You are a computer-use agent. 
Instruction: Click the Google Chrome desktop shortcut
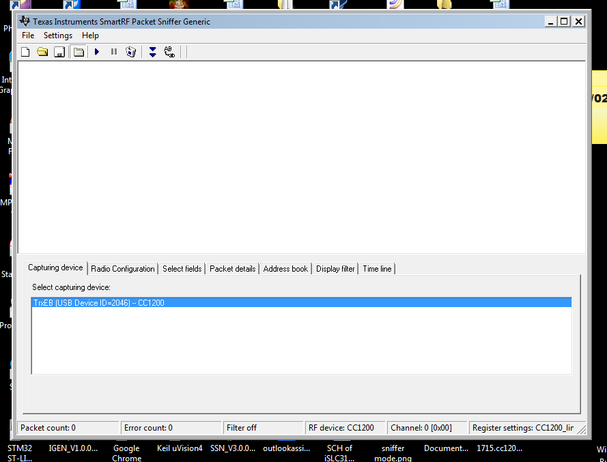tap(126, 452)
